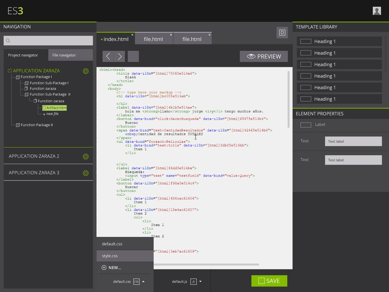
Task: Click the JS file icon in footer
Action: pyautogui.click(x=194, y=282)
